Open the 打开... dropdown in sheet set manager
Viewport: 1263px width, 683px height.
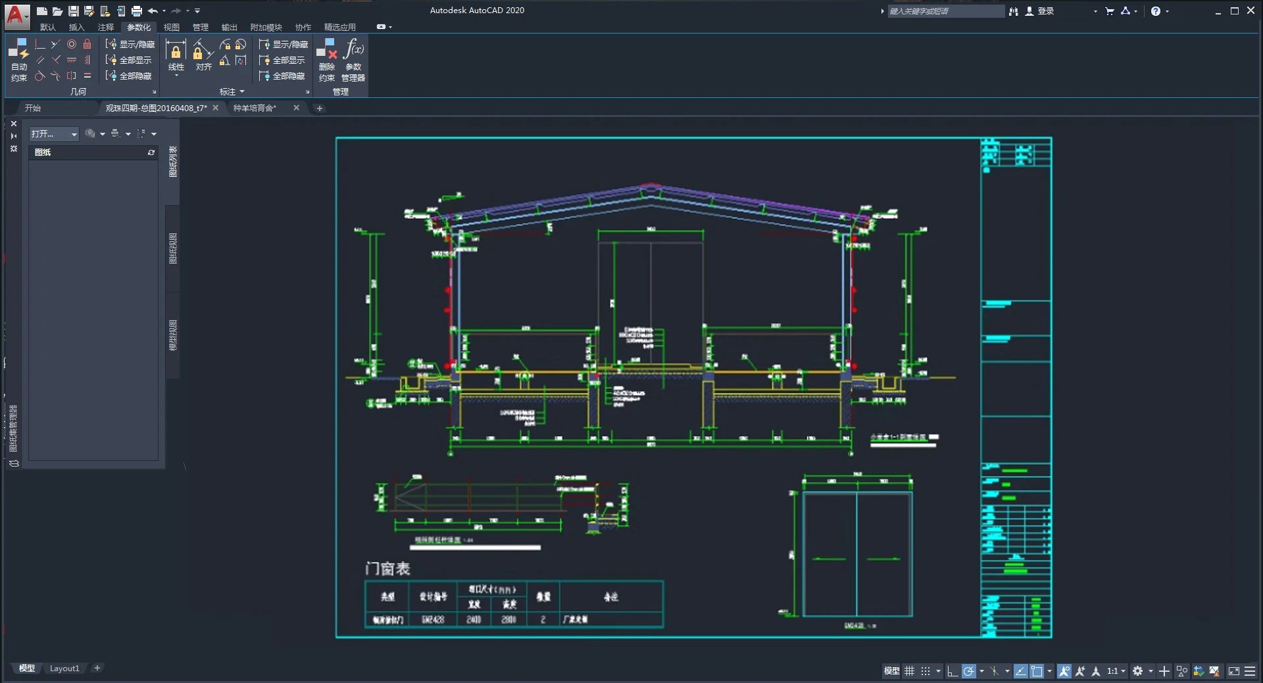click(x=54, y=134)
